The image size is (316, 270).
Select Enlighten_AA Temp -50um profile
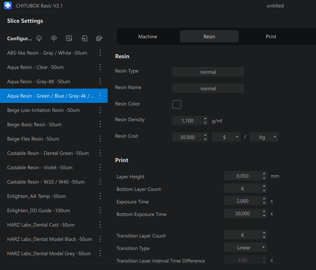click(54, 196)
